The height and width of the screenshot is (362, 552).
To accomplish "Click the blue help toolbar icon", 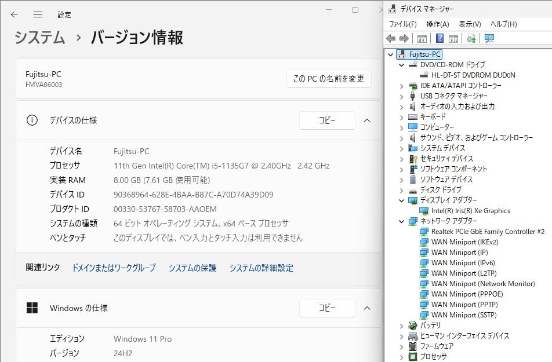I will pyautogui.click(x=440, y=38).
